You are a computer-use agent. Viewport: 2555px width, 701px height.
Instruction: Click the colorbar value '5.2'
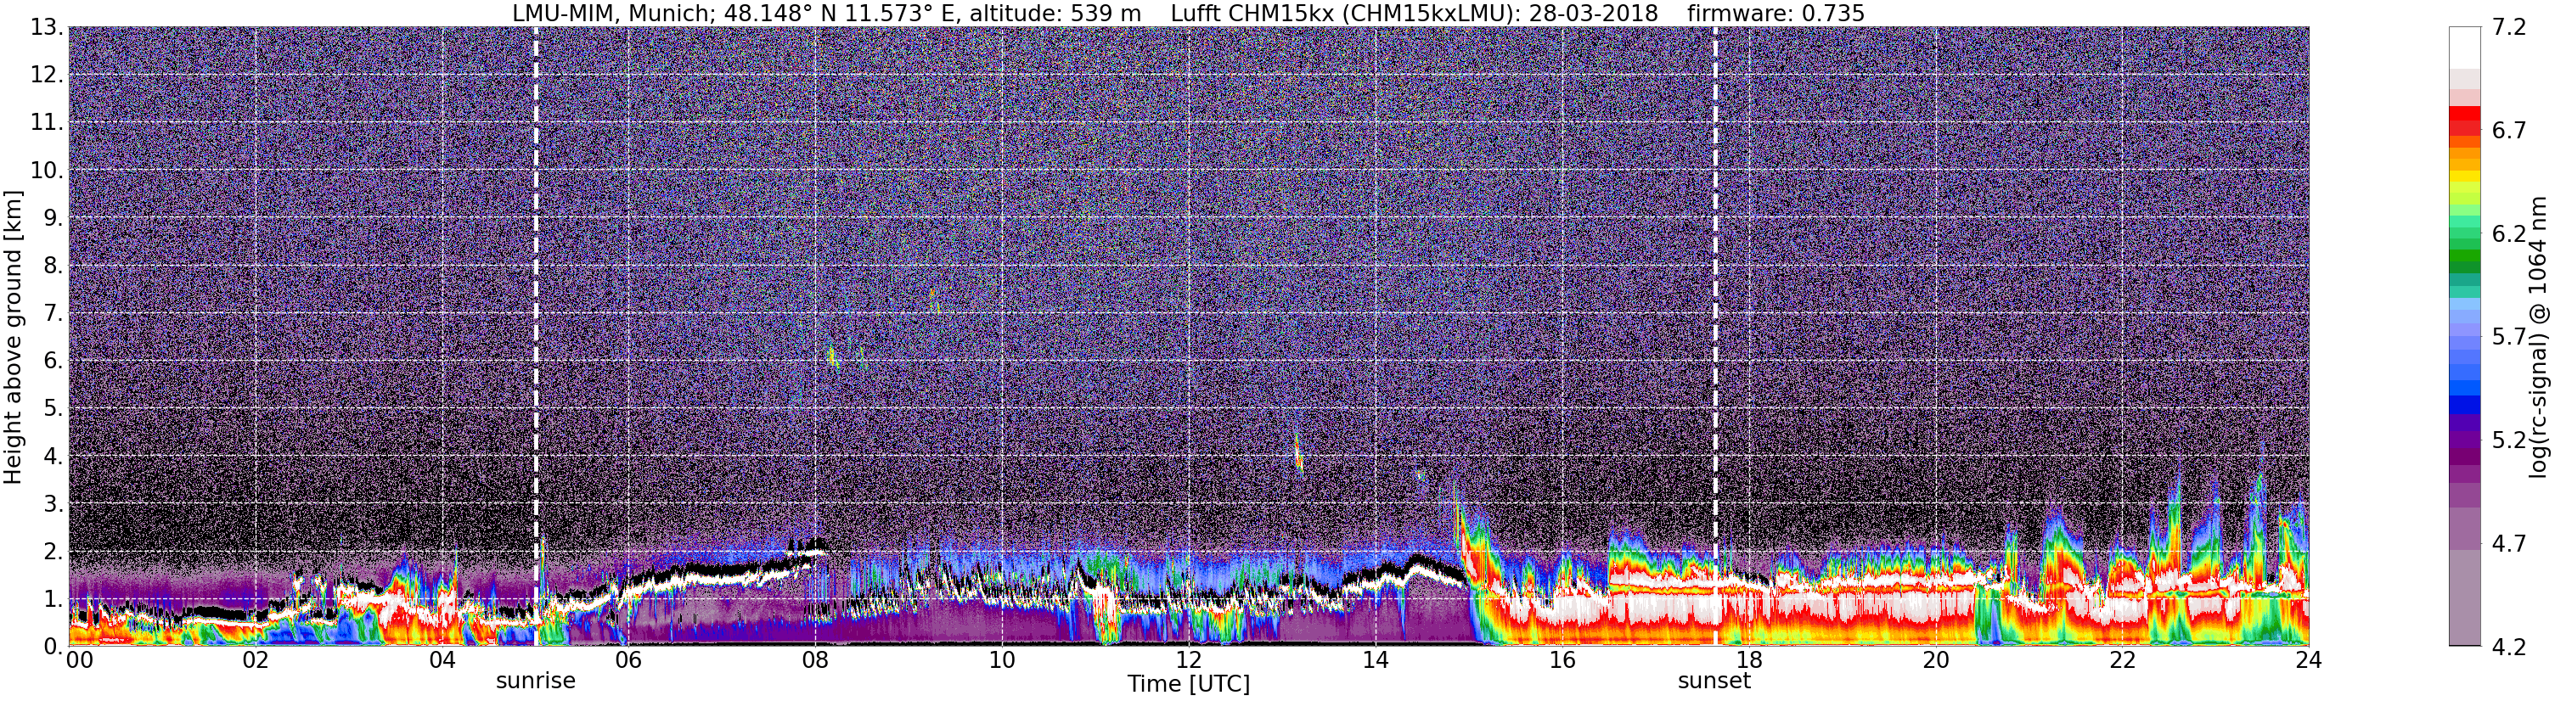pyautogui.click(x=2509, y=440)
